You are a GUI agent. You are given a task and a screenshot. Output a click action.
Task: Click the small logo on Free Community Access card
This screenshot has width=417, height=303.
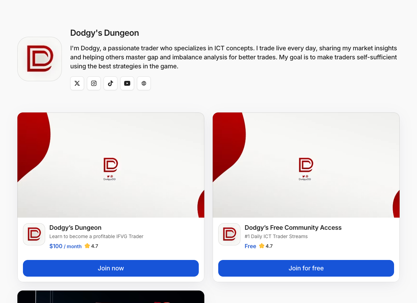tap(229, 234)
